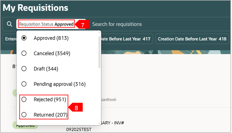The width and height of the screenshot is (232, 133).
Task: Open the Requisition Status Approved filter chip
Action: click(46, 24)
